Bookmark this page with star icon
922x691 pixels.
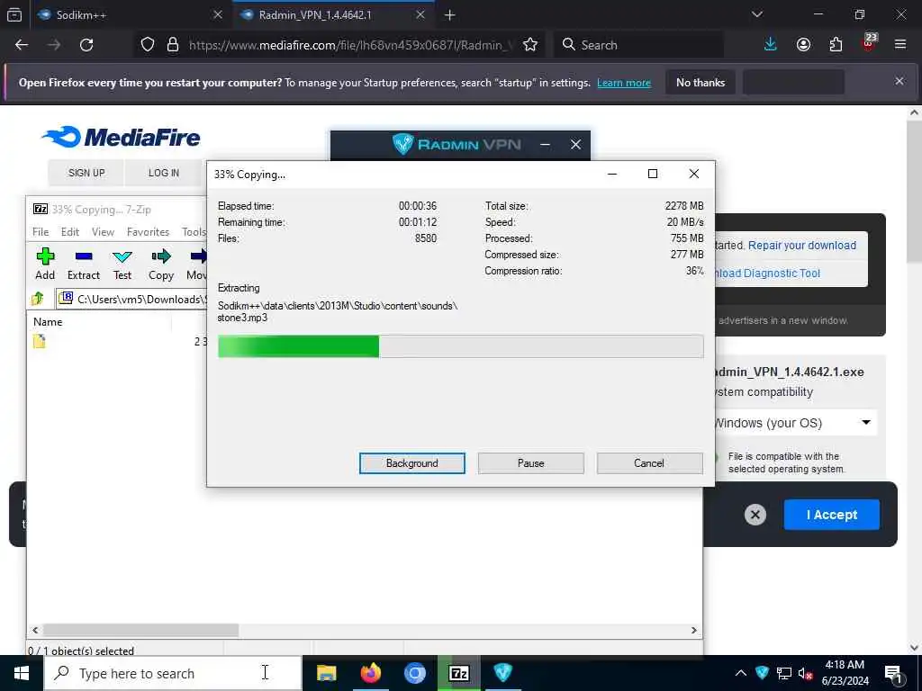(x=530, y=45)
